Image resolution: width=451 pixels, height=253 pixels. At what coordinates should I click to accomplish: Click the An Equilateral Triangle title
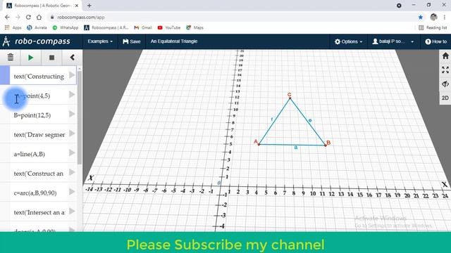click(174, 41)
